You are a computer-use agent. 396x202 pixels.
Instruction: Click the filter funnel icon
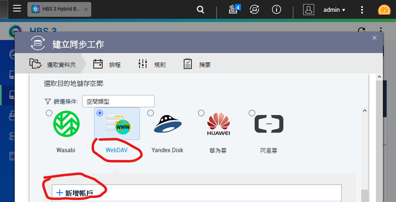pyautogui.click(x=47, y=101)
